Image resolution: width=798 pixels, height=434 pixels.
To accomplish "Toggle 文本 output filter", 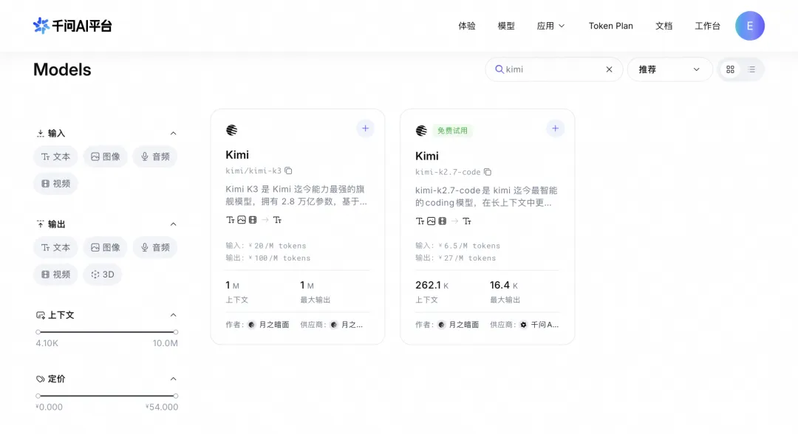I will click(x=55, y=247).
